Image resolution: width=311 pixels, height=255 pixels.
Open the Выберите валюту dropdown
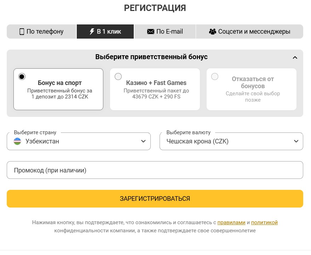pyautogui.click(x=231, y=141)
